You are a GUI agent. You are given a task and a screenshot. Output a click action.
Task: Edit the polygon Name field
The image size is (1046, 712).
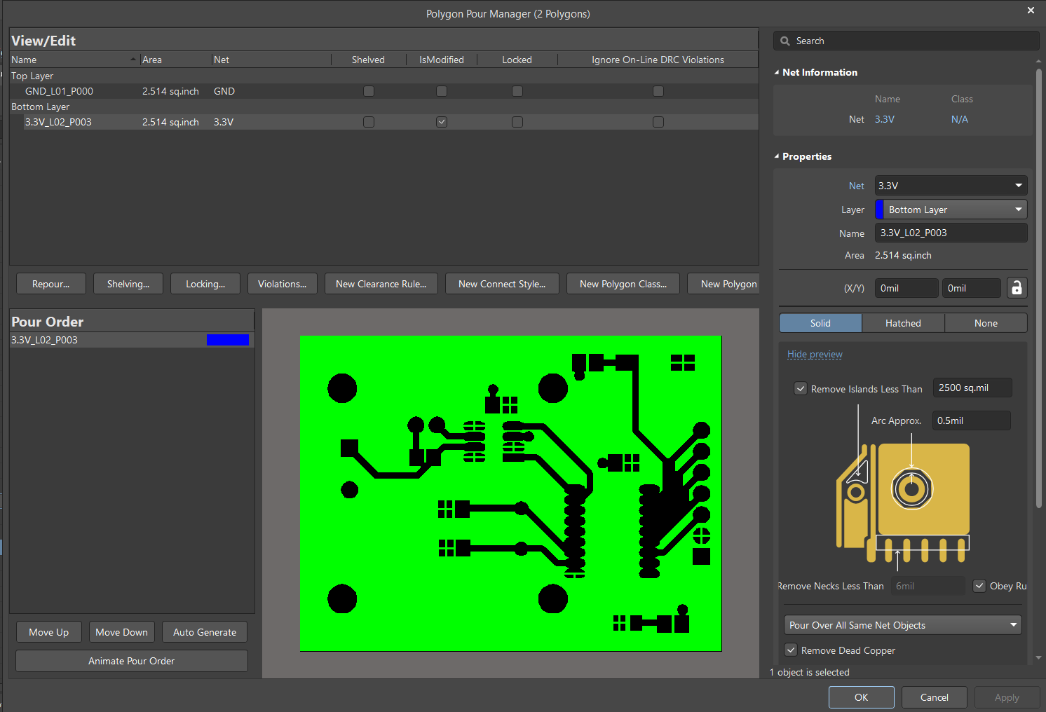point(951,233)
